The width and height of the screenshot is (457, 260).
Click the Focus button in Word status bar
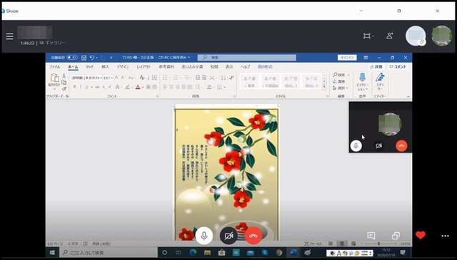(313, 244)
